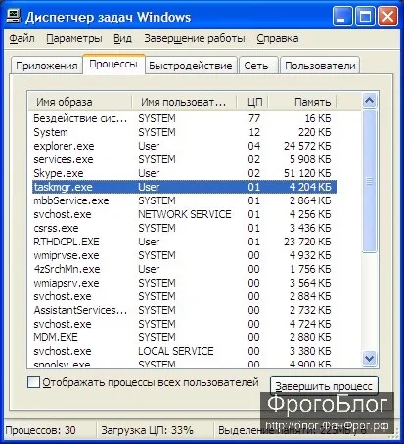Select the wmiprvse.exe process
This screenshot has height=444, width=404.
185,255
